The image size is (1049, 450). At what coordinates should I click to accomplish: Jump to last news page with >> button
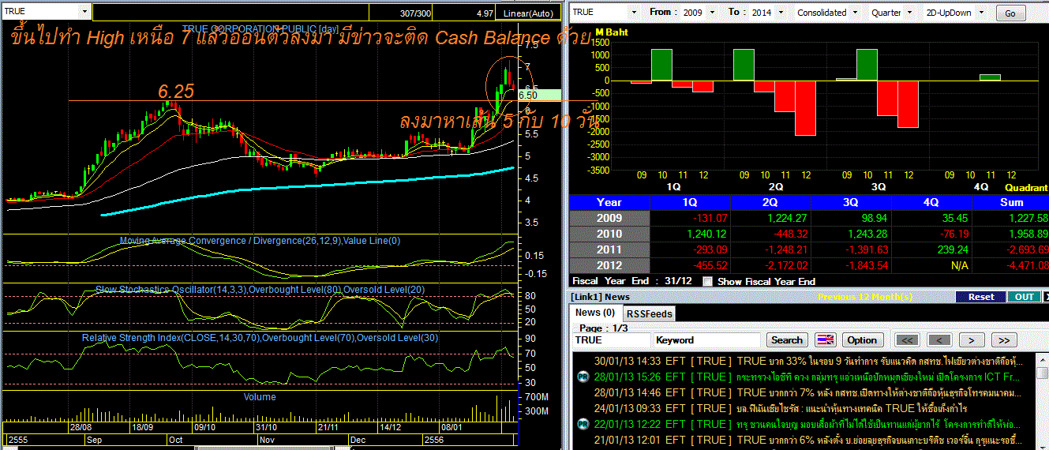1003,339
